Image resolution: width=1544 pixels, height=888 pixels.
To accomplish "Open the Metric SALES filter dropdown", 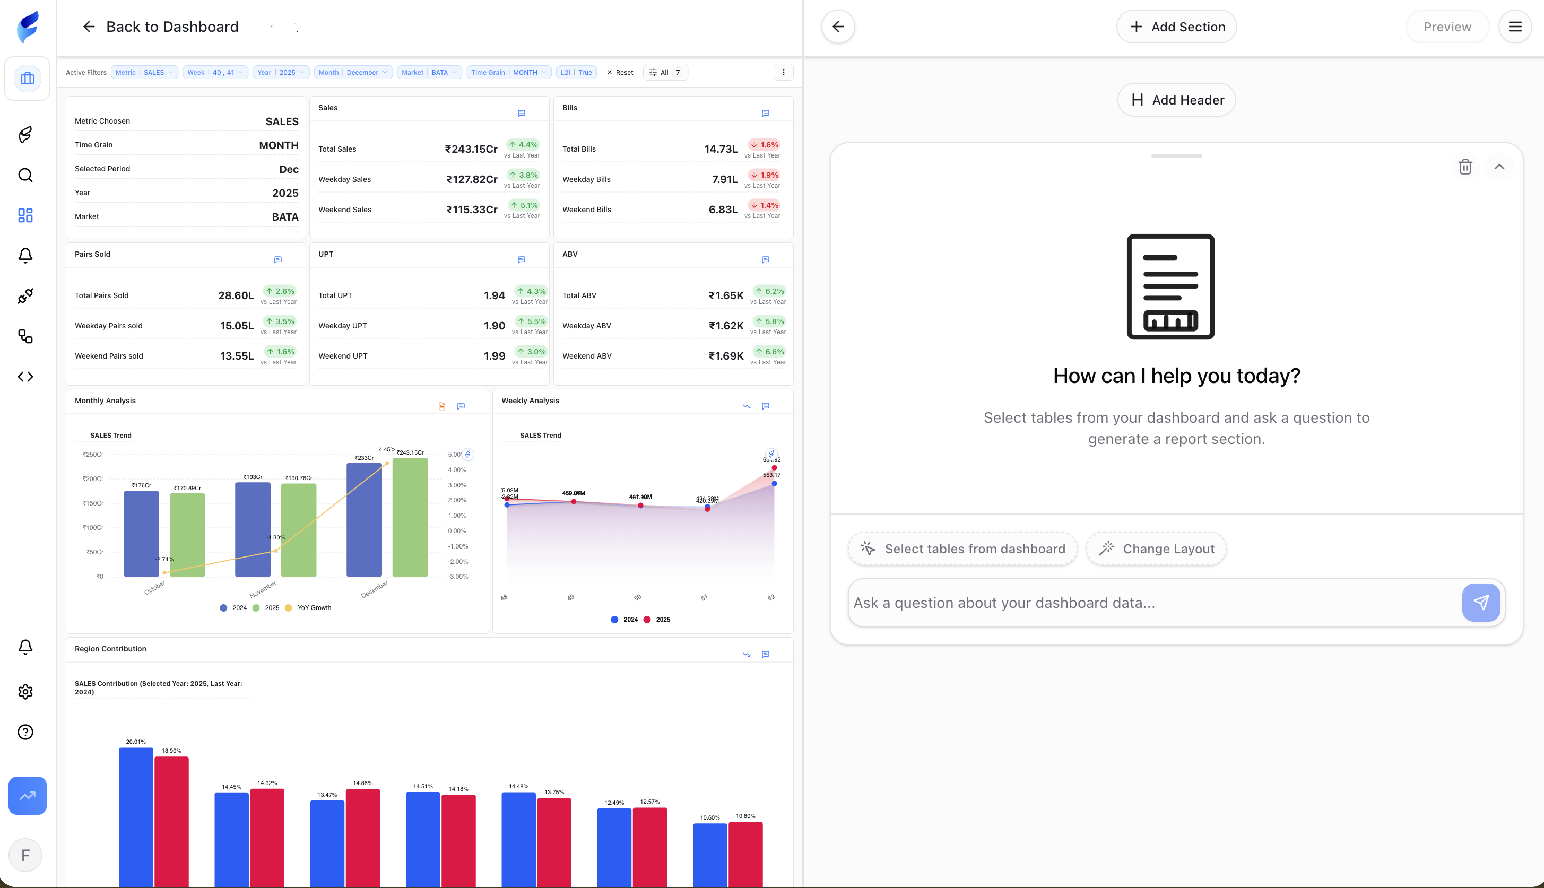I will tap(144, 73).
